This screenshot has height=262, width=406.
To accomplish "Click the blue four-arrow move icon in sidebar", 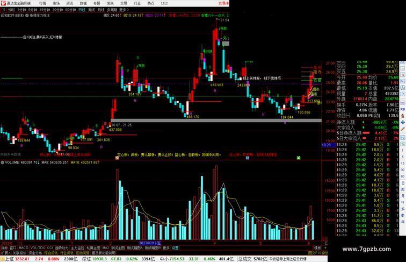I will coord(403,122).
